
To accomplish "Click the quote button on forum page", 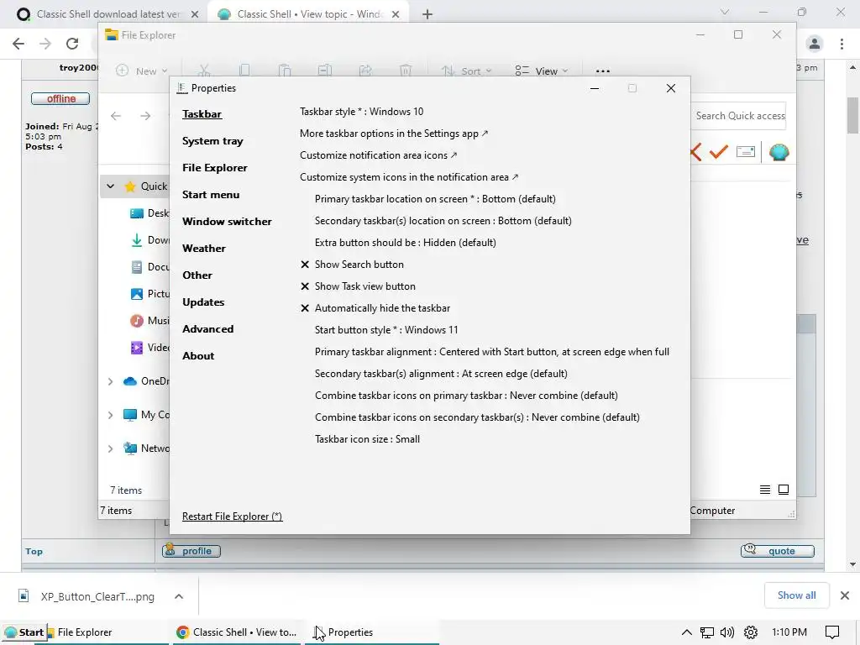I will [777, 551].
